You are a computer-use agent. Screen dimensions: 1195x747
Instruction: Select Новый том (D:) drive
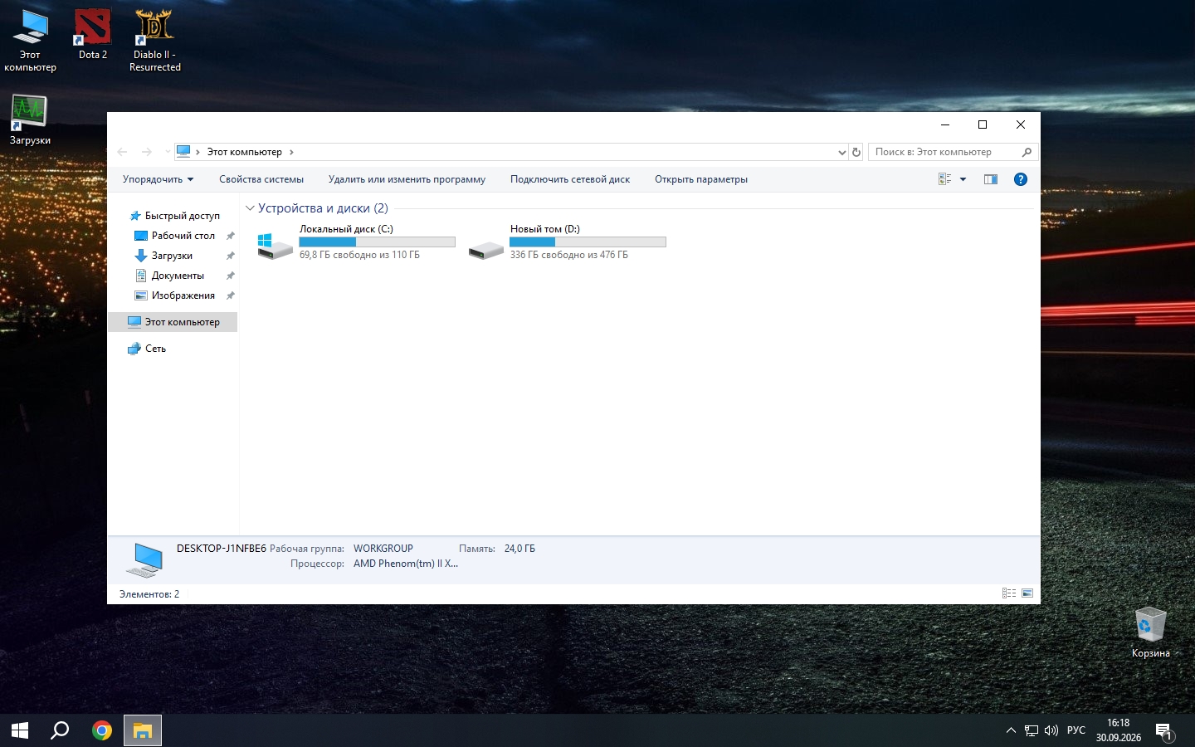(567, 242)
